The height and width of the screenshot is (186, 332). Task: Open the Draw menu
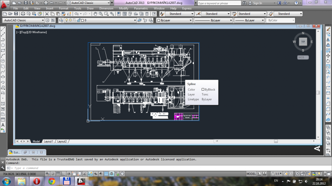[x=90, y=8]
